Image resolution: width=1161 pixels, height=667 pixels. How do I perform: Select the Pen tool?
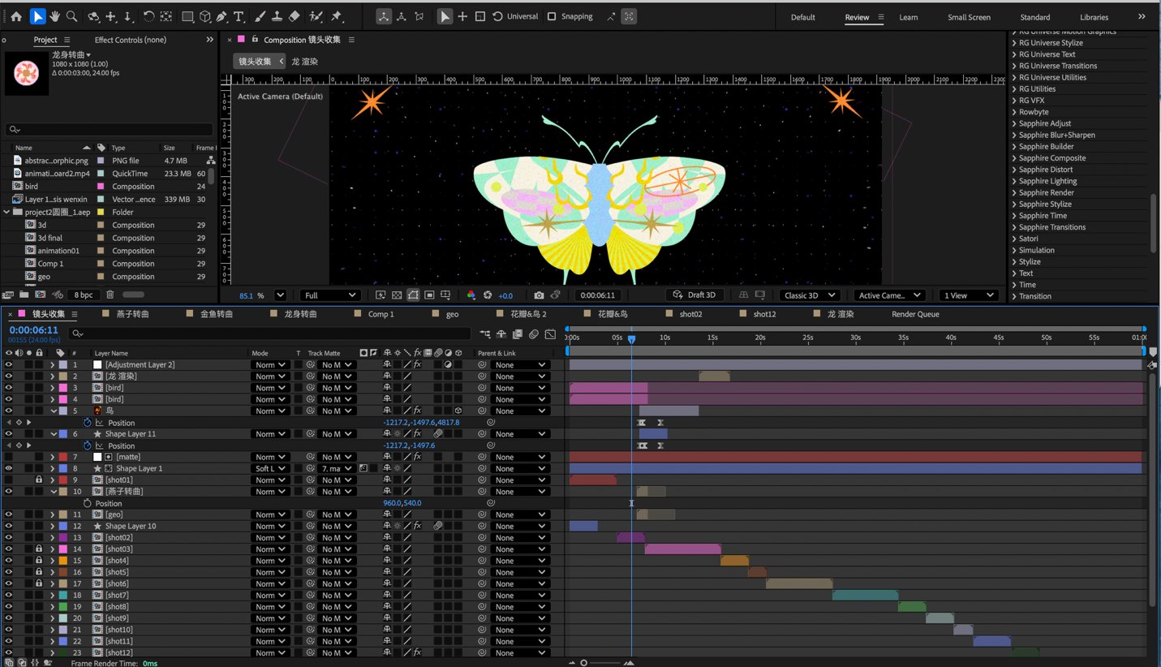tap(222, 16)
